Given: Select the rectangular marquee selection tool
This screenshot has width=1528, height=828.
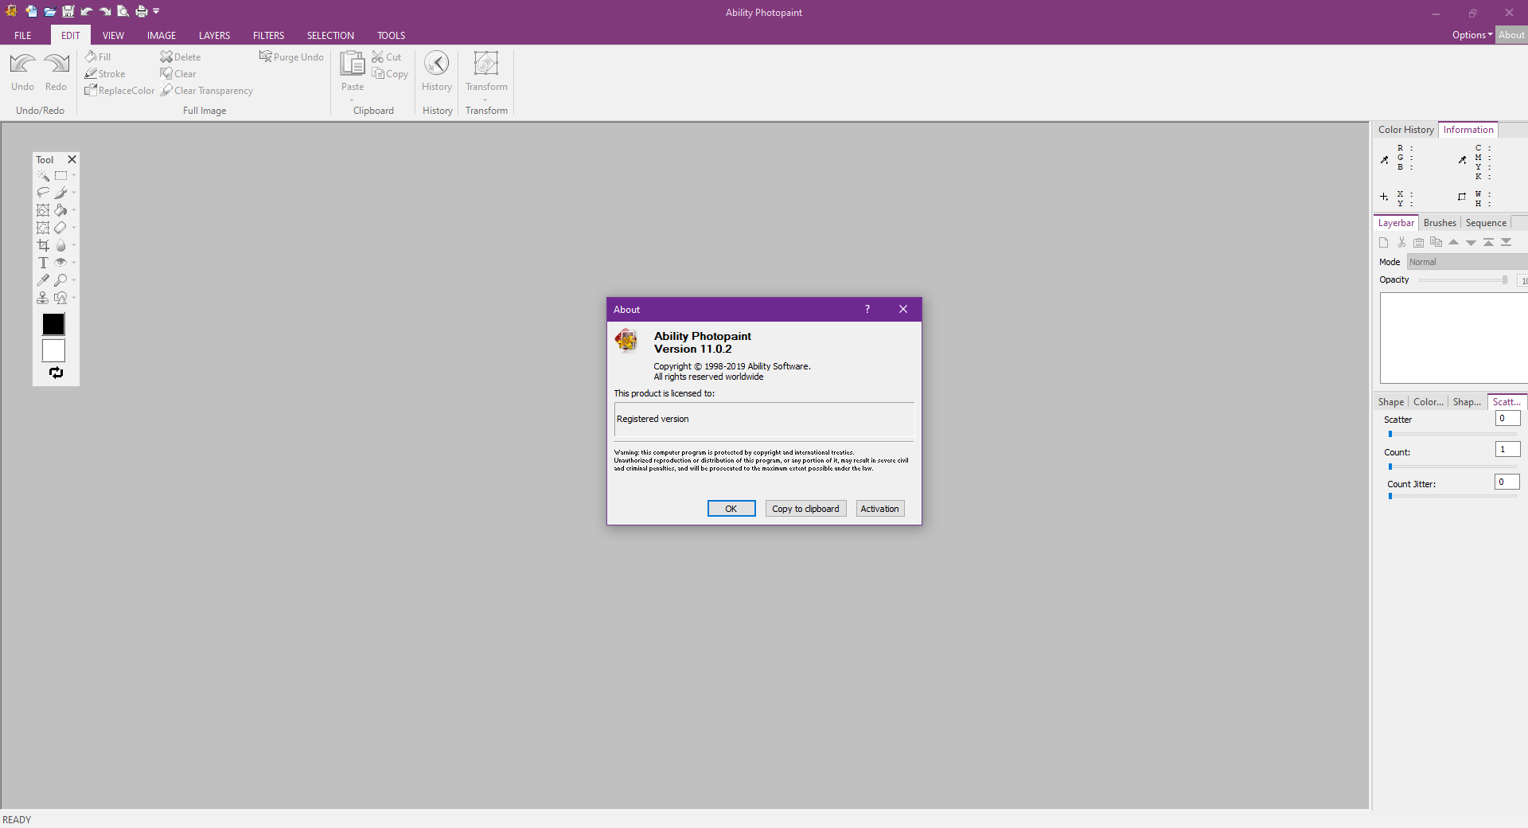Looking at the screenshot, I should point(60,176).
